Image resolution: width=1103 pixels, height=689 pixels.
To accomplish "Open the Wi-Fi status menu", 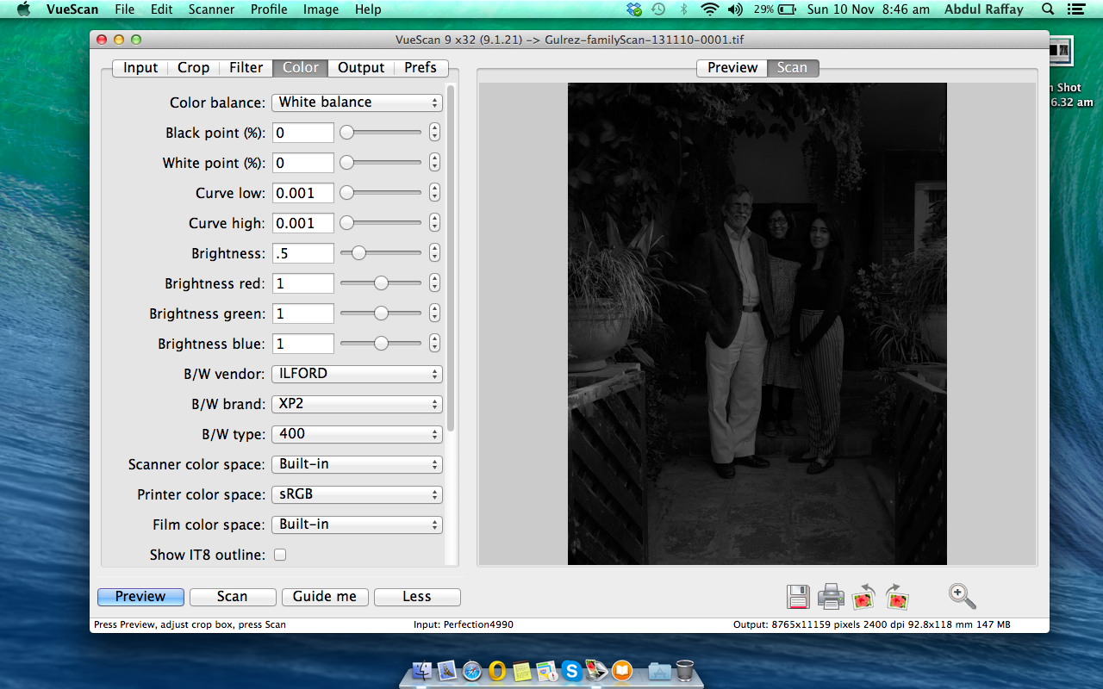I will (709, 9).
